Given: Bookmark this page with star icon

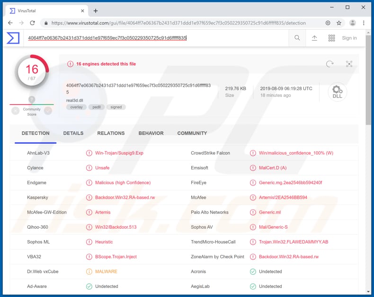Looking at the screenshot, I should (x=338, y=23).
